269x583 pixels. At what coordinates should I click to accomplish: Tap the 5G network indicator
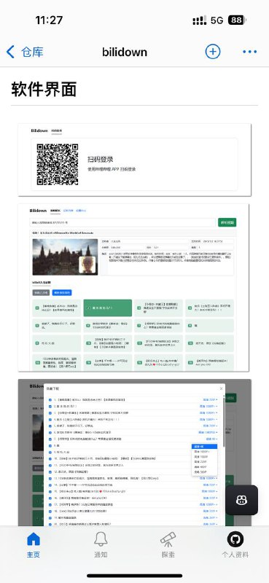pos(217,20)
